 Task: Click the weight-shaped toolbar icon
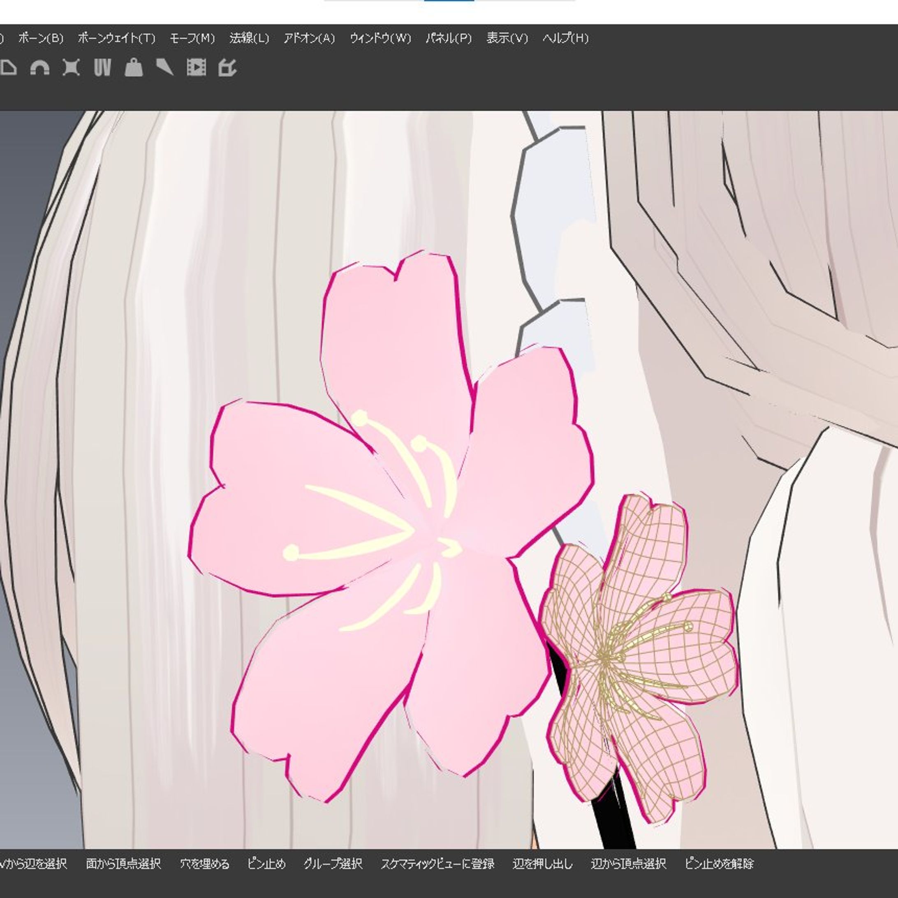[x=134, y=67]
